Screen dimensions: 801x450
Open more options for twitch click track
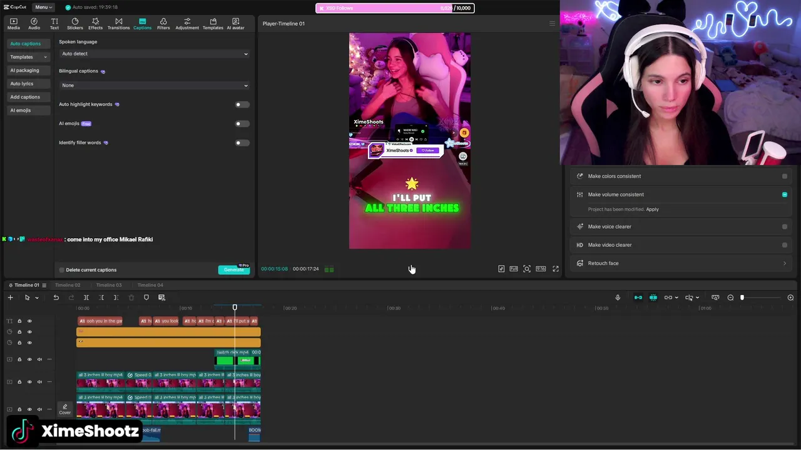pyautogui.click(x=49, y=359)
